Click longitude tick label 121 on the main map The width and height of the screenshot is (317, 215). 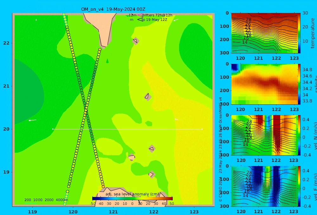pos(113,212)
